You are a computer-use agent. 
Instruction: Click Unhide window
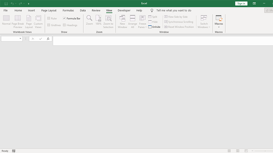[x=154, y=27]
